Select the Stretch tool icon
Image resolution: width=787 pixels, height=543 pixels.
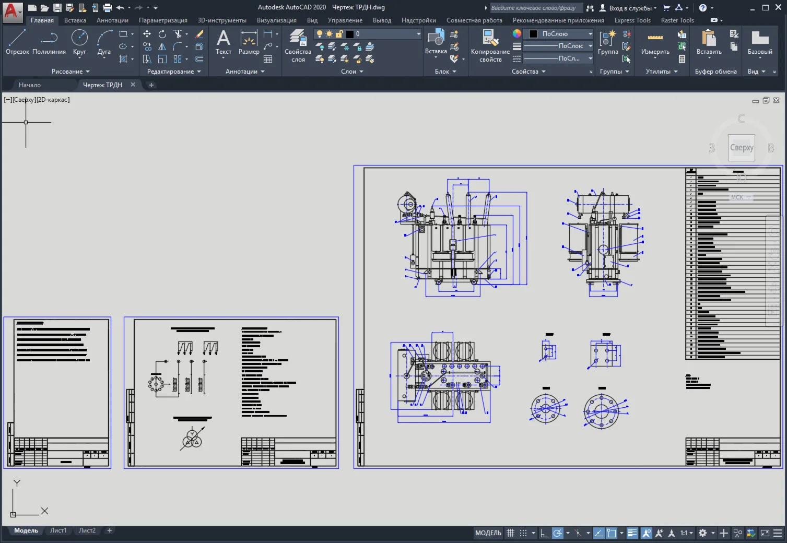[147, 59]
